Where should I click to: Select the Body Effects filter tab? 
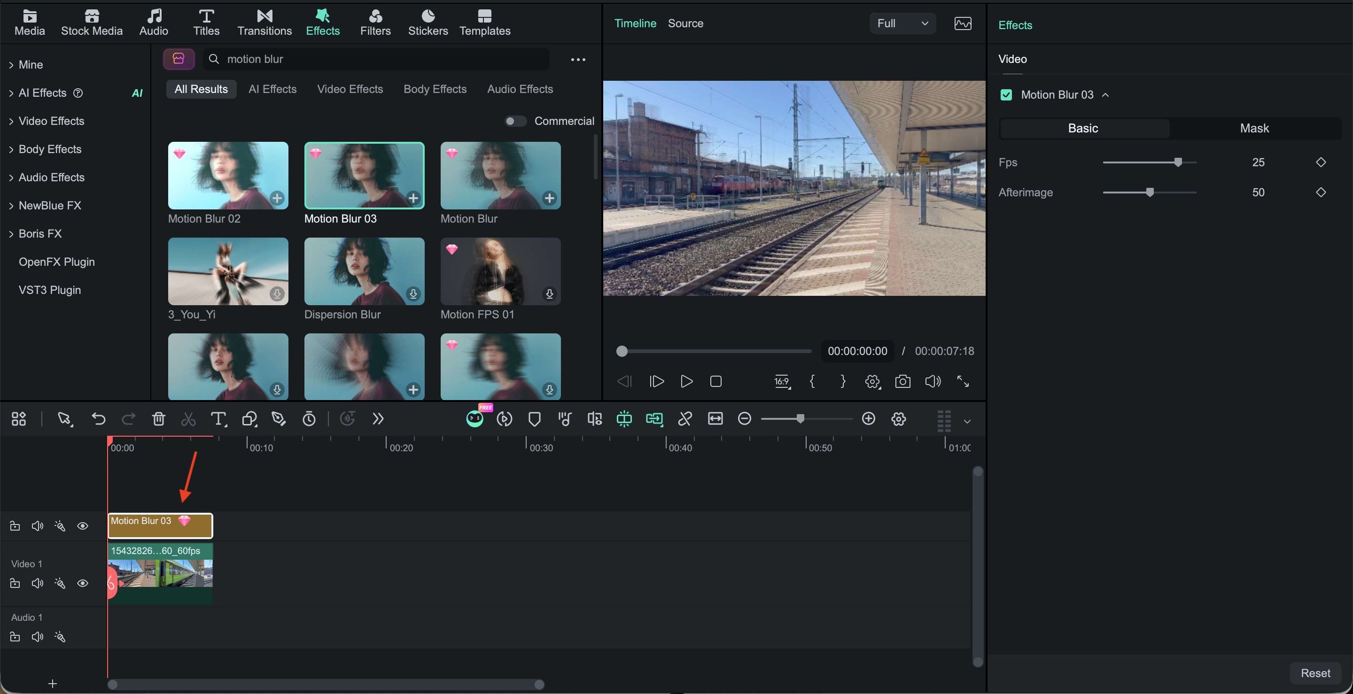(x=435, y=89)
